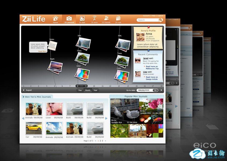Click the MM/DD/YYYY date input field

[144, 90]
